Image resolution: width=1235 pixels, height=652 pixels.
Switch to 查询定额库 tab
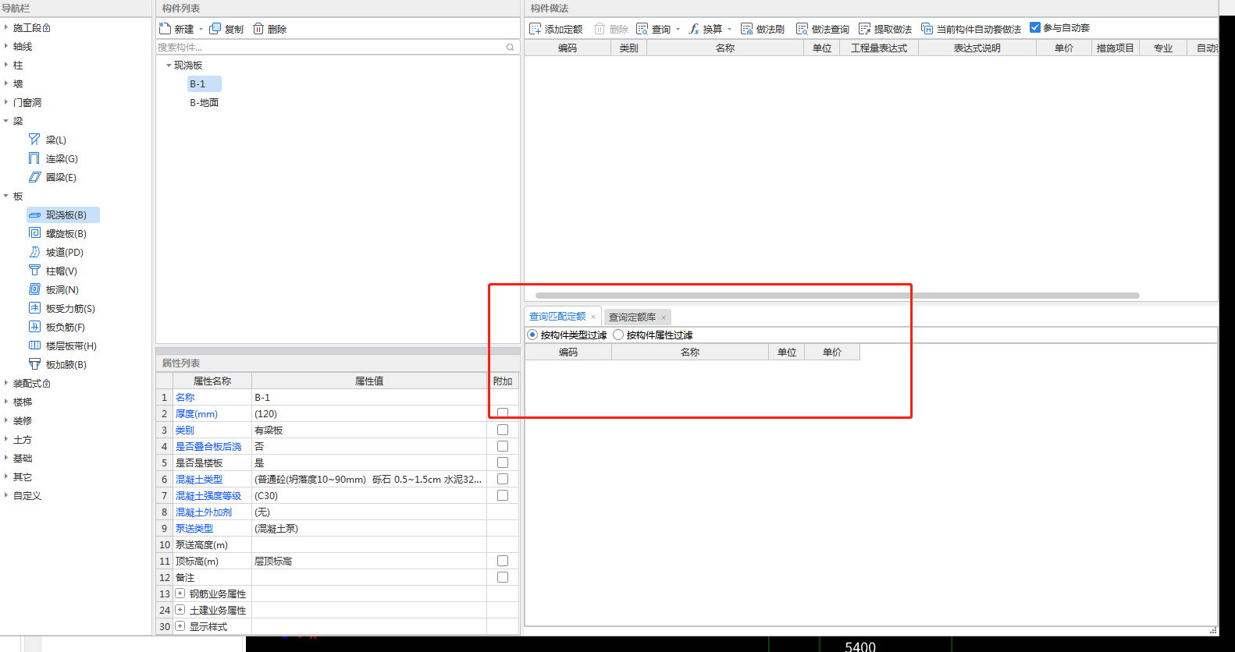pos(632,317)
